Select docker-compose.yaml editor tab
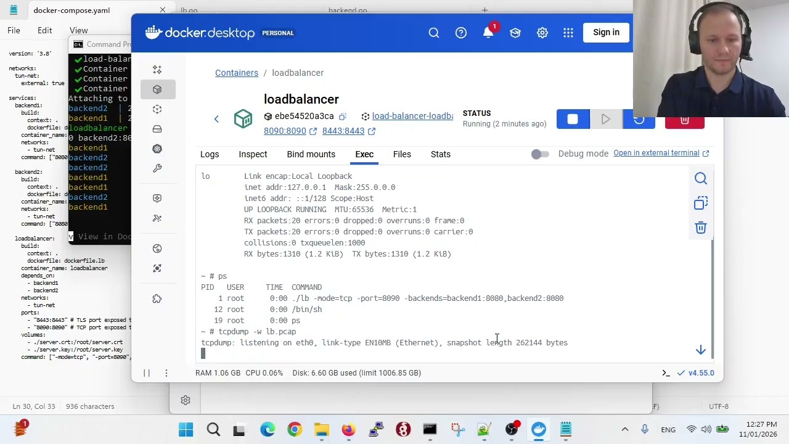789x444 pixels. point(72,10)
